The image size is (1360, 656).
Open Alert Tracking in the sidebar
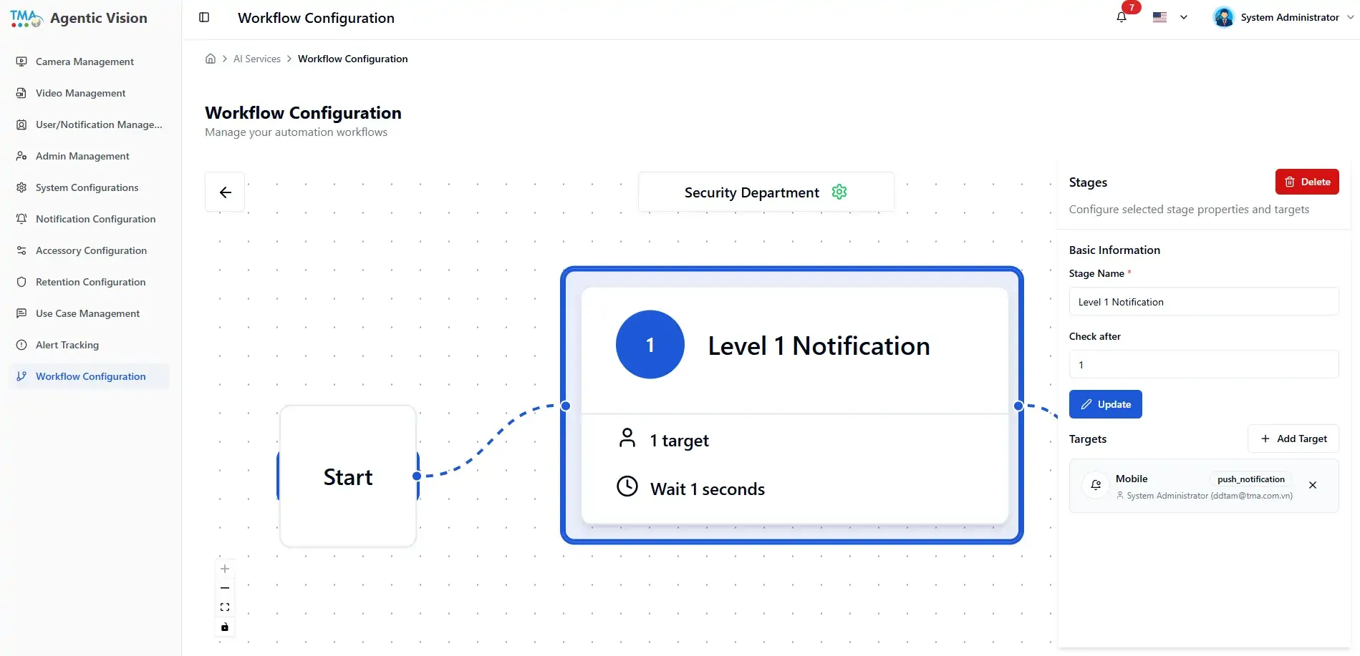[67, 345]
